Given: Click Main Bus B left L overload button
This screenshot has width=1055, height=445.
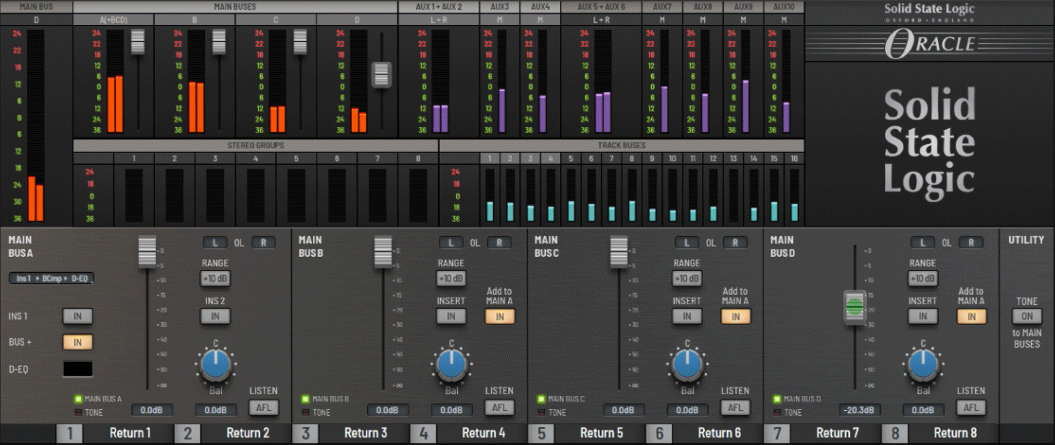Looking at the screenshot, I should [451, 243].
